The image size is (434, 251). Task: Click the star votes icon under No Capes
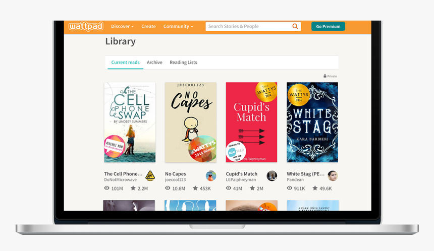tap(195, 189)
